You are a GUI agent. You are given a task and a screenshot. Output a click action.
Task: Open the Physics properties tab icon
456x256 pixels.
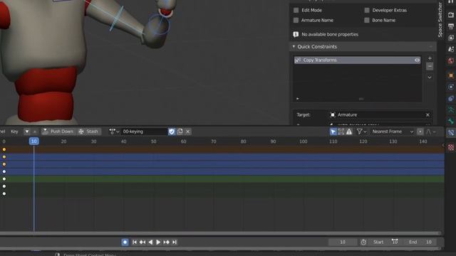pyautogui.click(x=451, y=87)
